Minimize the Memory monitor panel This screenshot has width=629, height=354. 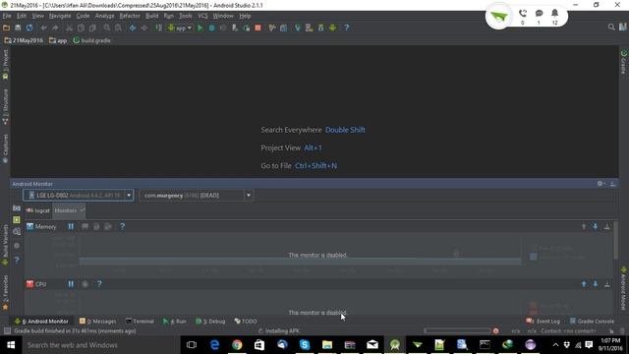[607, 227]
